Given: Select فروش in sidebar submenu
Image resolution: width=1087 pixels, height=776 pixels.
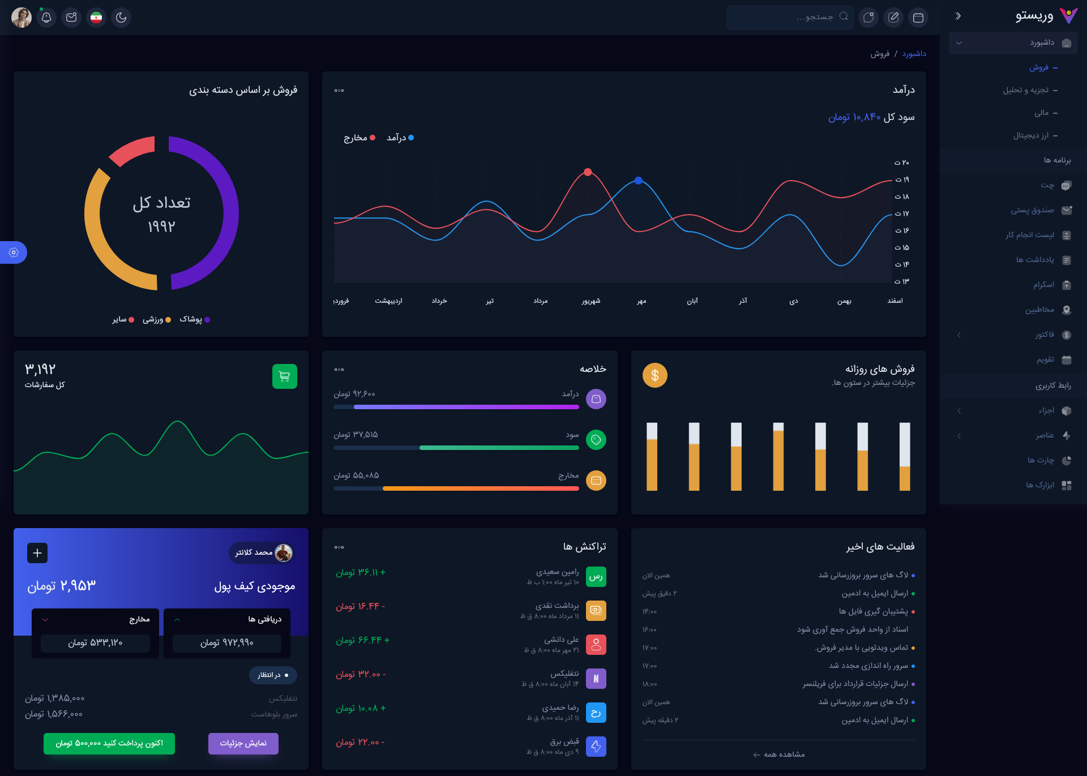Looking at the screenshot, I should pos(1039,67).
